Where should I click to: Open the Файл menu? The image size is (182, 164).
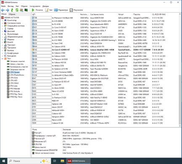click(3, 6)
